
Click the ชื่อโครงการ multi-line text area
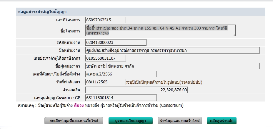pyautogui.click(x=160, y=31)
